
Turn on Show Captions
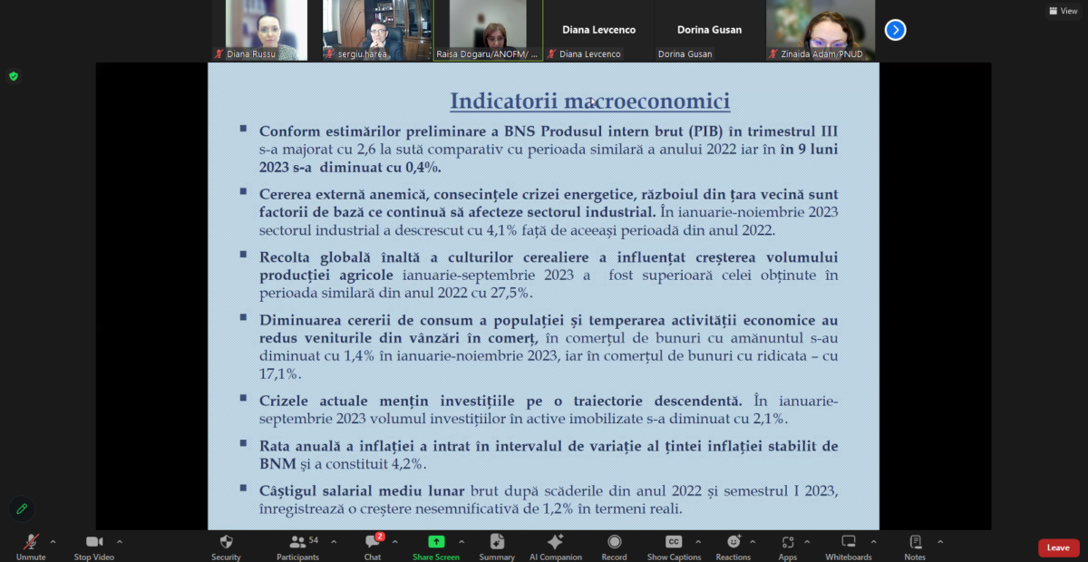pyautogui.click(x=674, y=547)
